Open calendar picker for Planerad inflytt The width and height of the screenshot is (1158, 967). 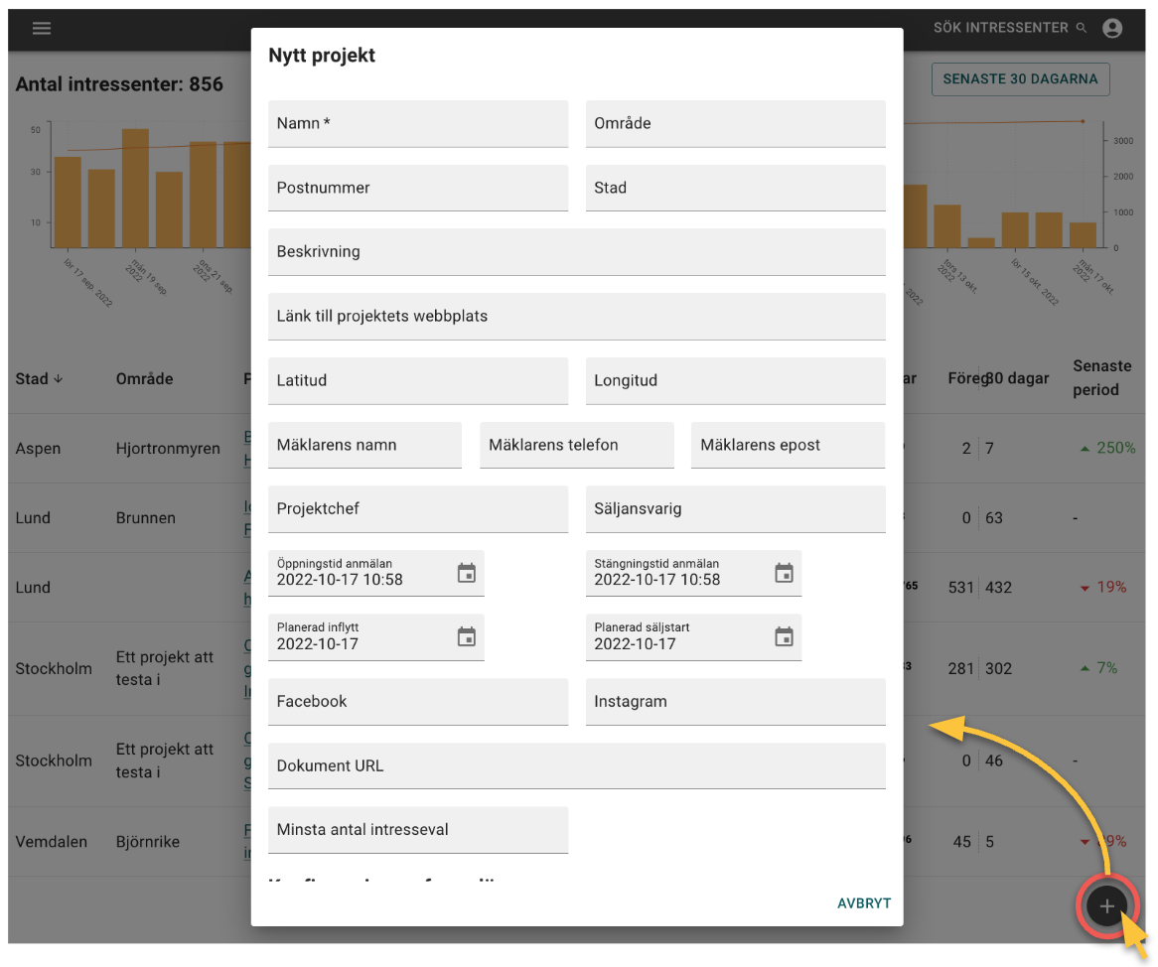tap(466, 637)
